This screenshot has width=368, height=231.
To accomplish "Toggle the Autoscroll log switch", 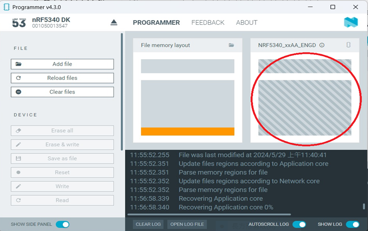I will point(299,225).
